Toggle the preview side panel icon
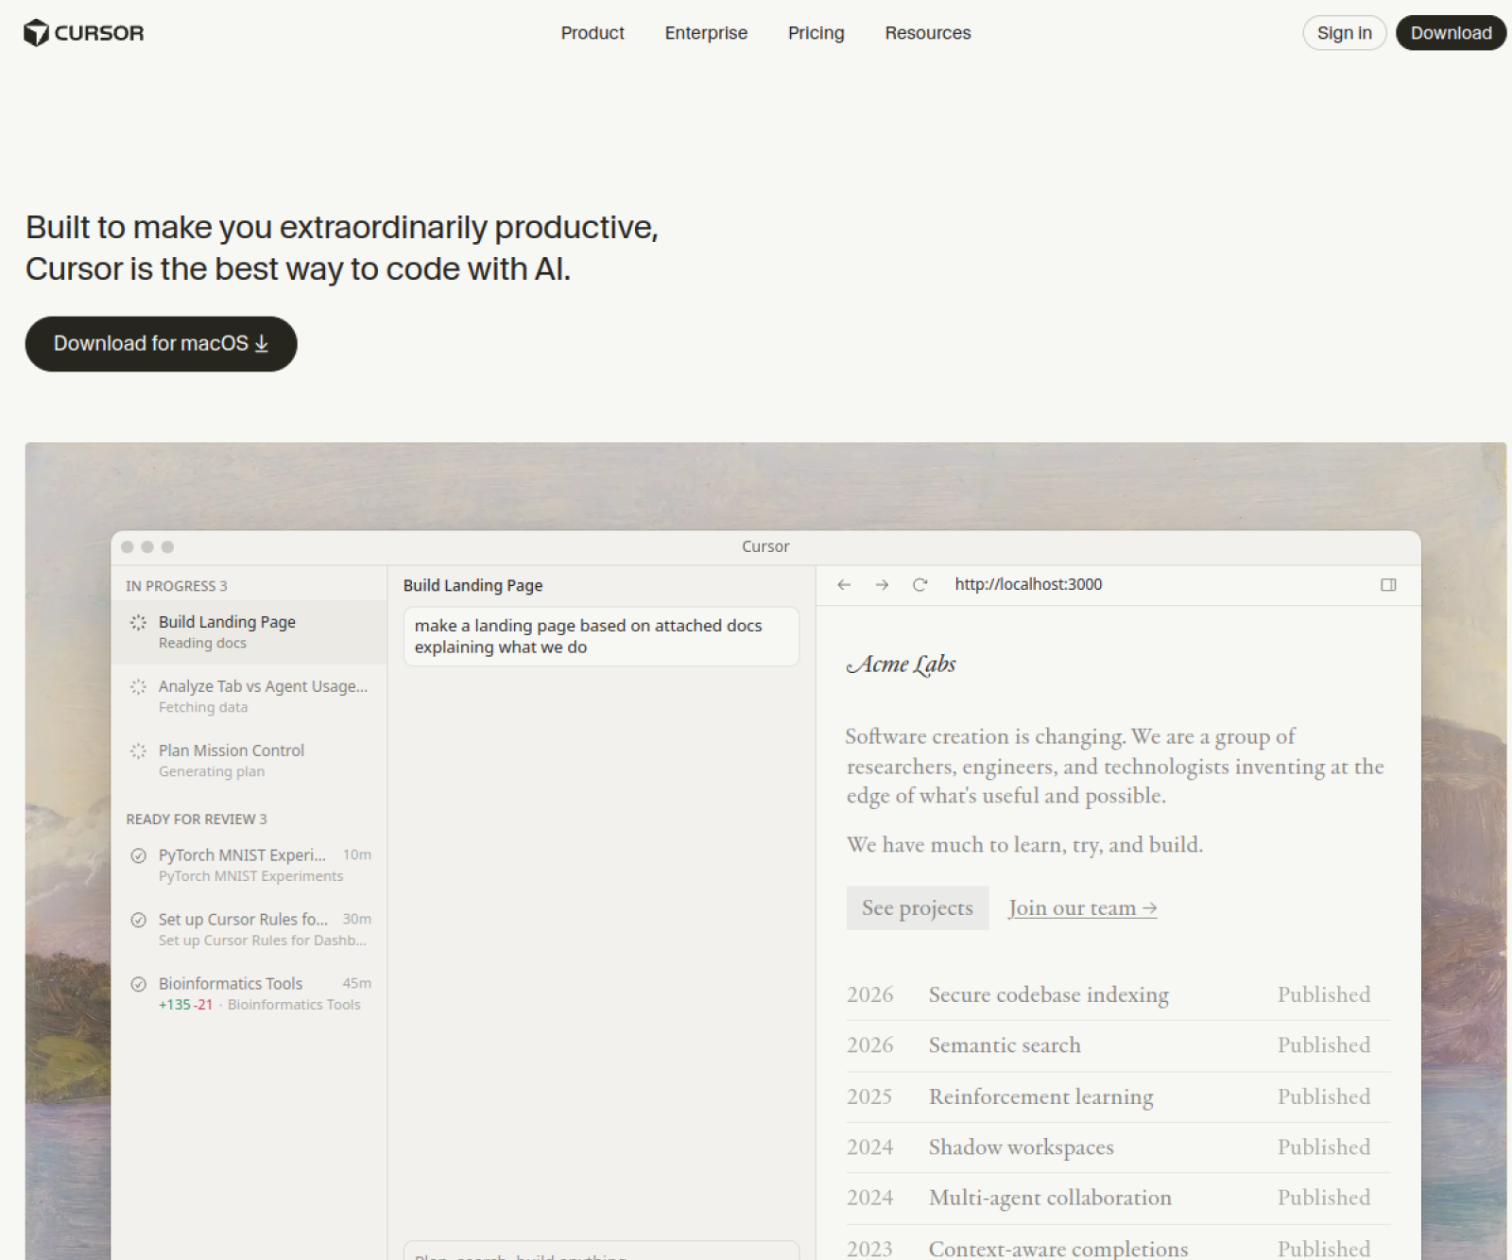 pyautogui.click(x=1388, y=585)
